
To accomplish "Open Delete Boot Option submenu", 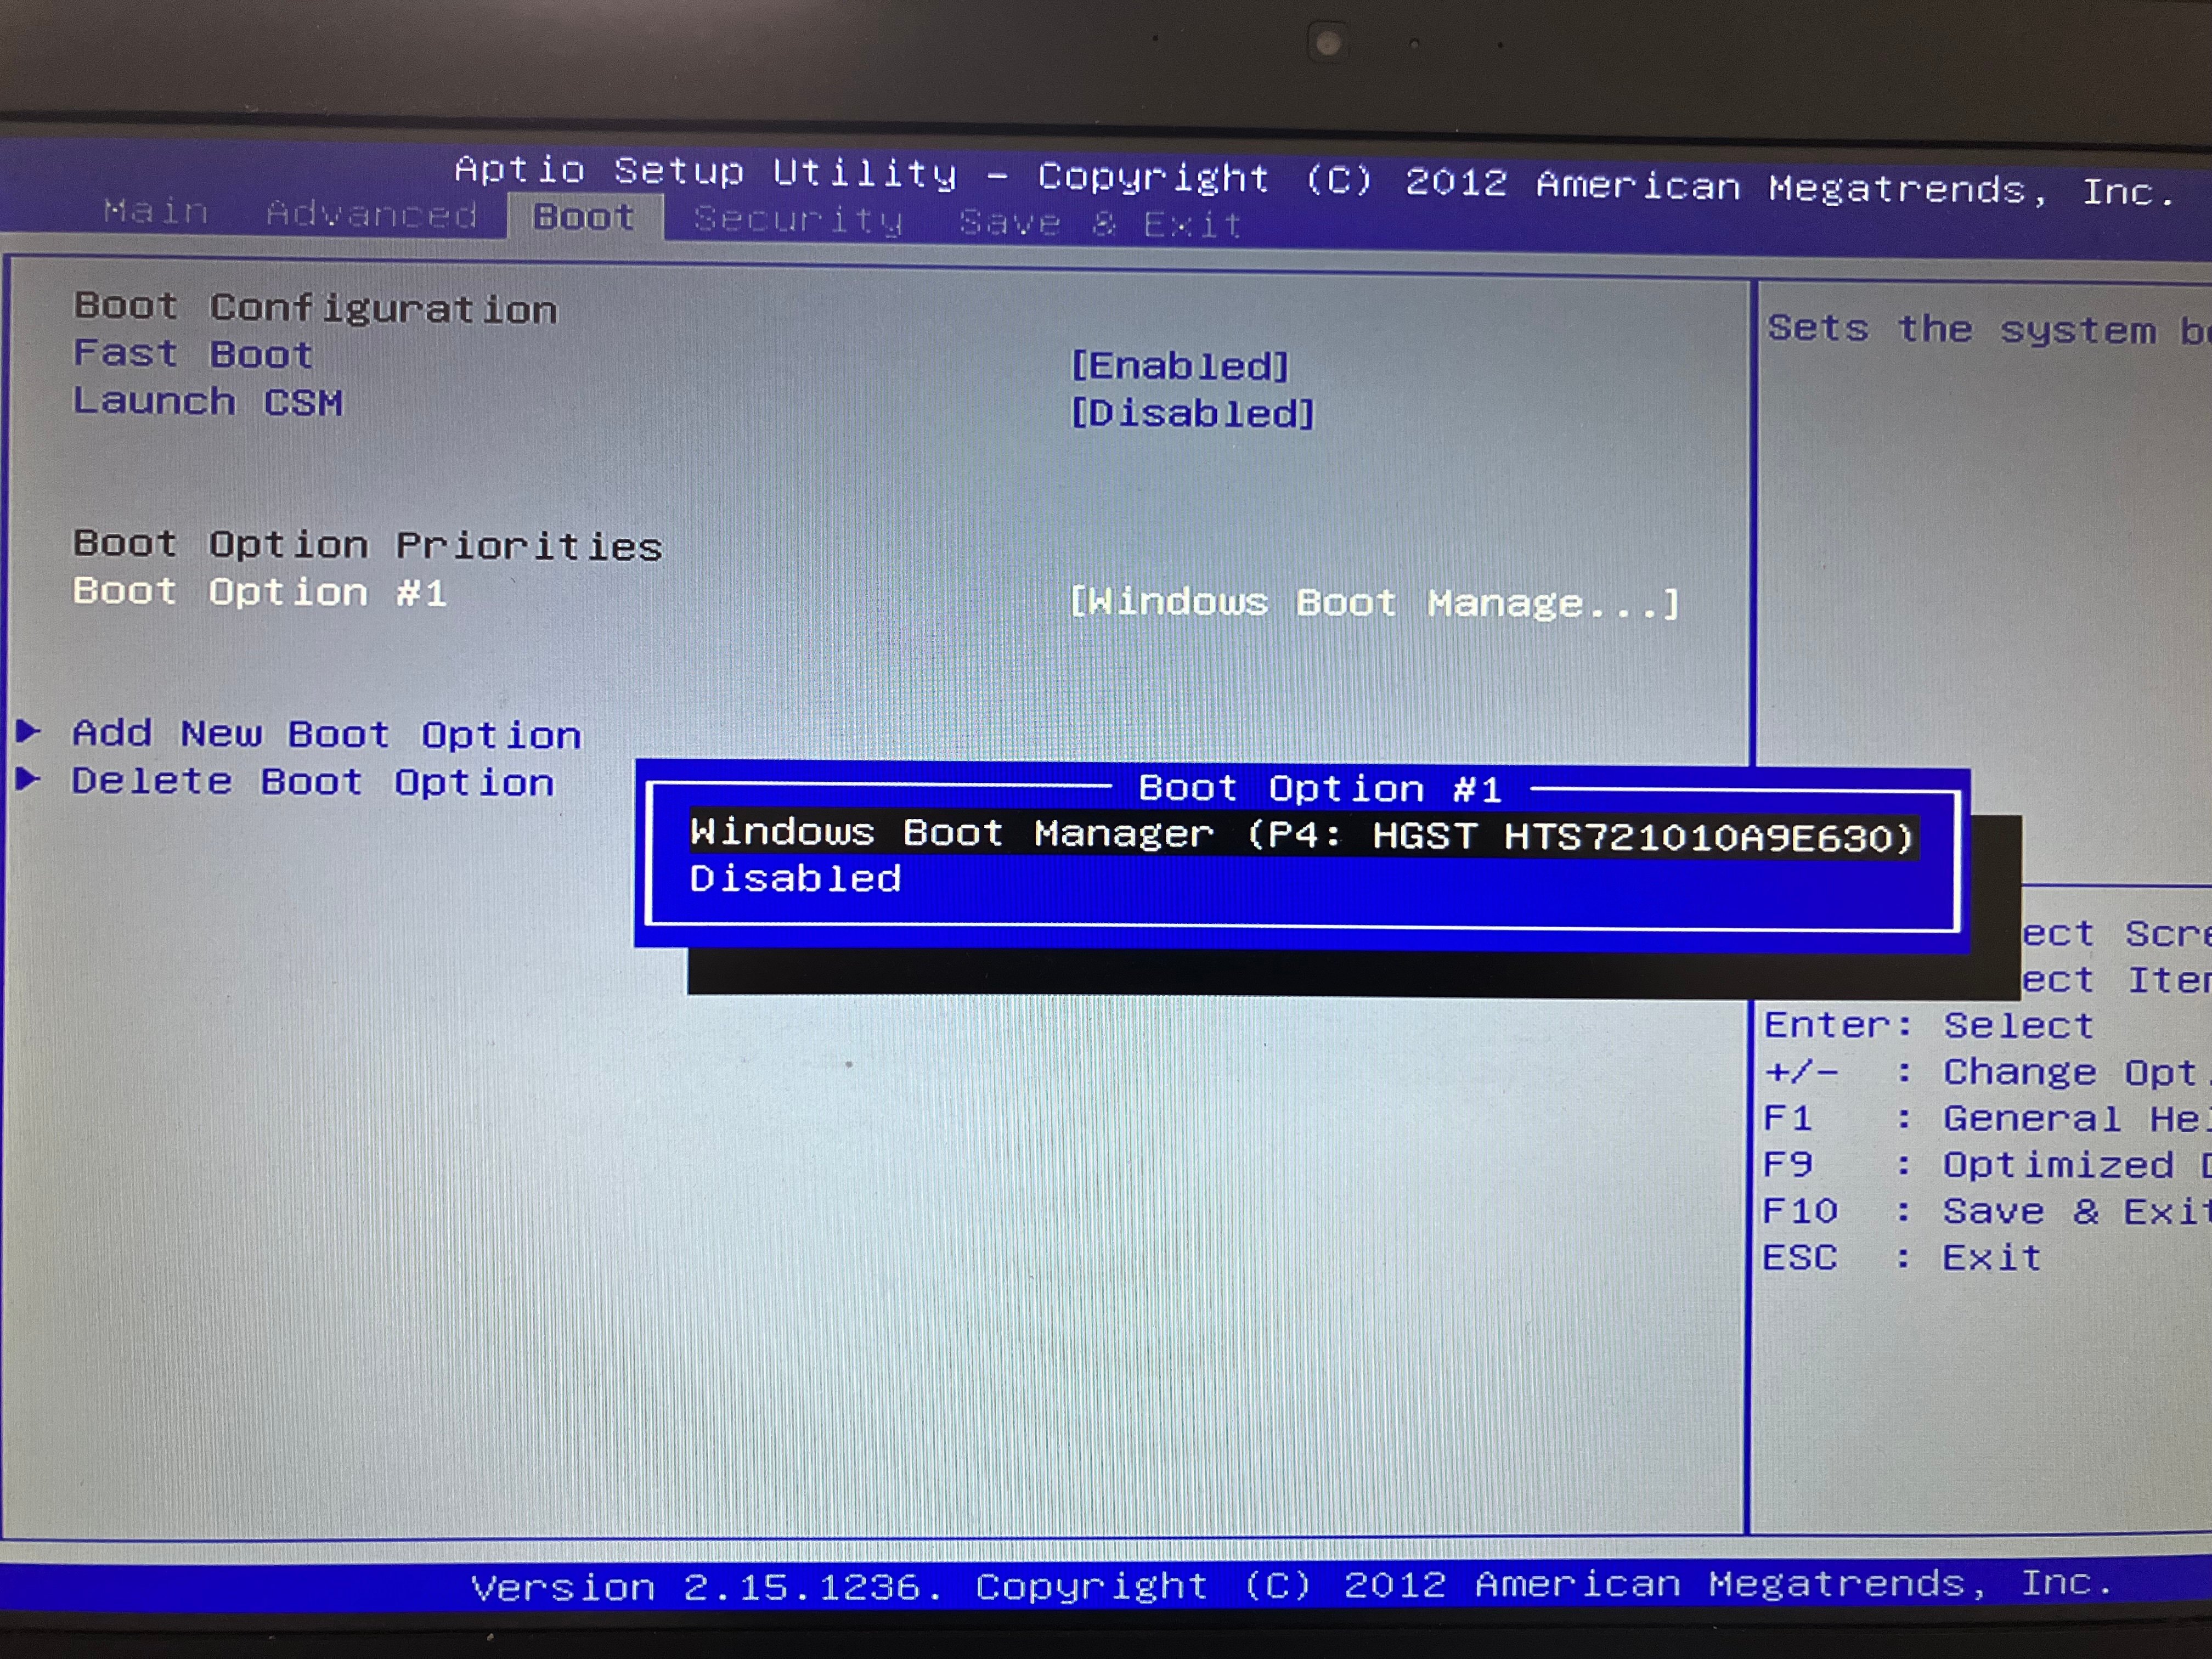I will [x=313, y=782].
